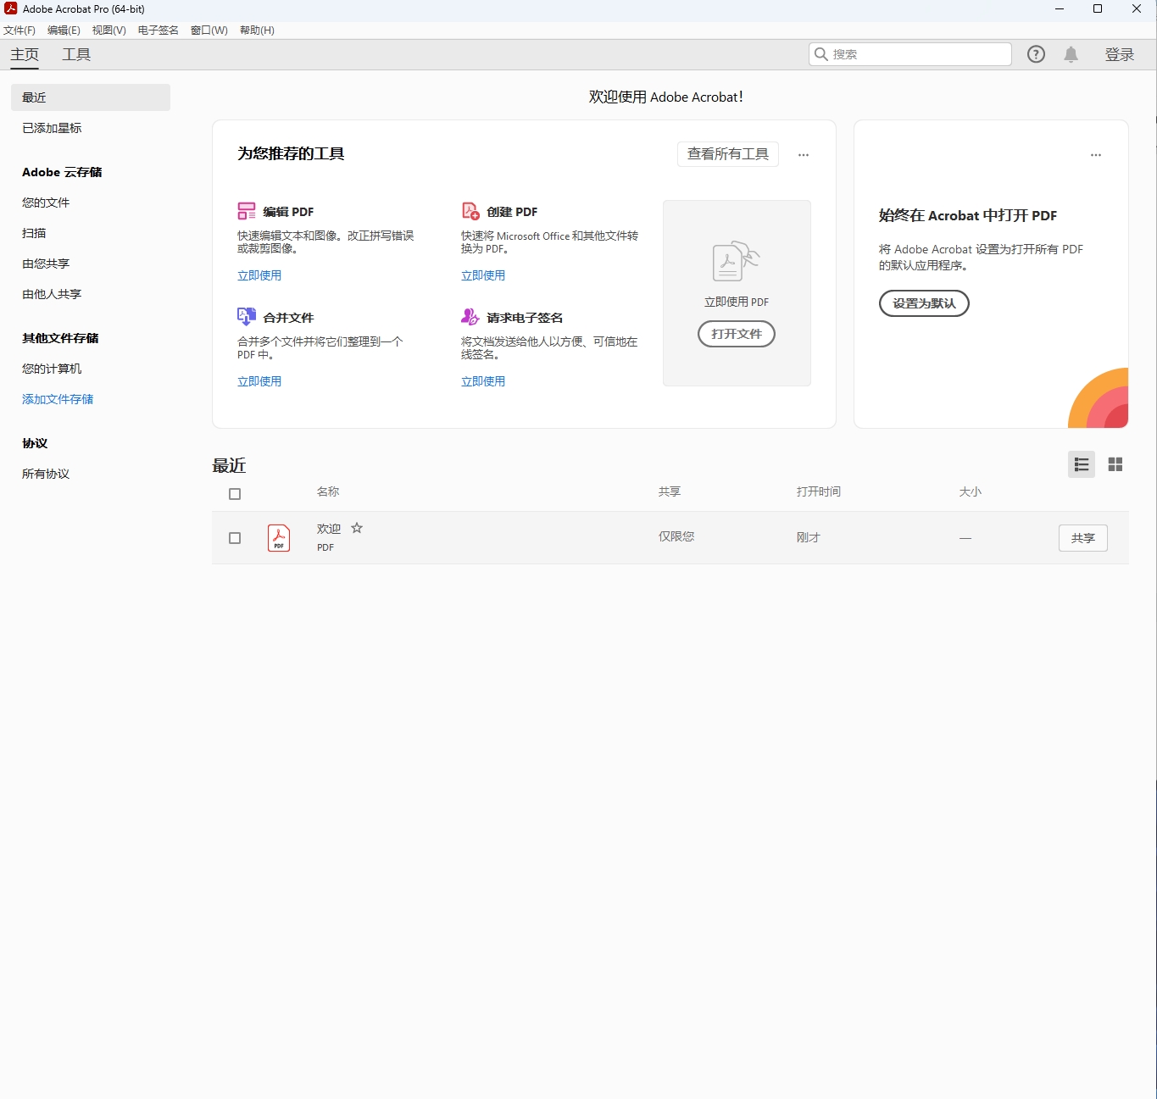Screen dimensions: 1157x1099
Task: Open the notifications bell icon
Action: click(1071, 53)
